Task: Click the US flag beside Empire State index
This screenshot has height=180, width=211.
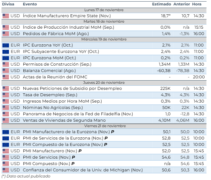Action: tap(6, 16)
